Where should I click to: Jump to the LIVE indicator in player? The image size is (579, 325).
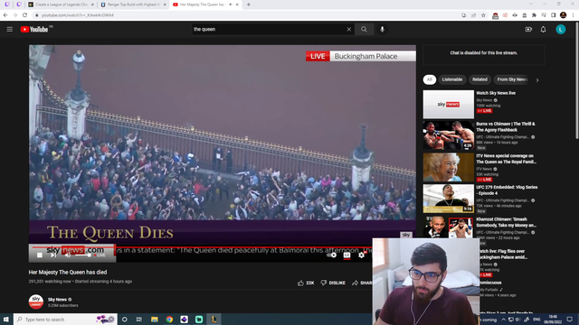point(100,255)
